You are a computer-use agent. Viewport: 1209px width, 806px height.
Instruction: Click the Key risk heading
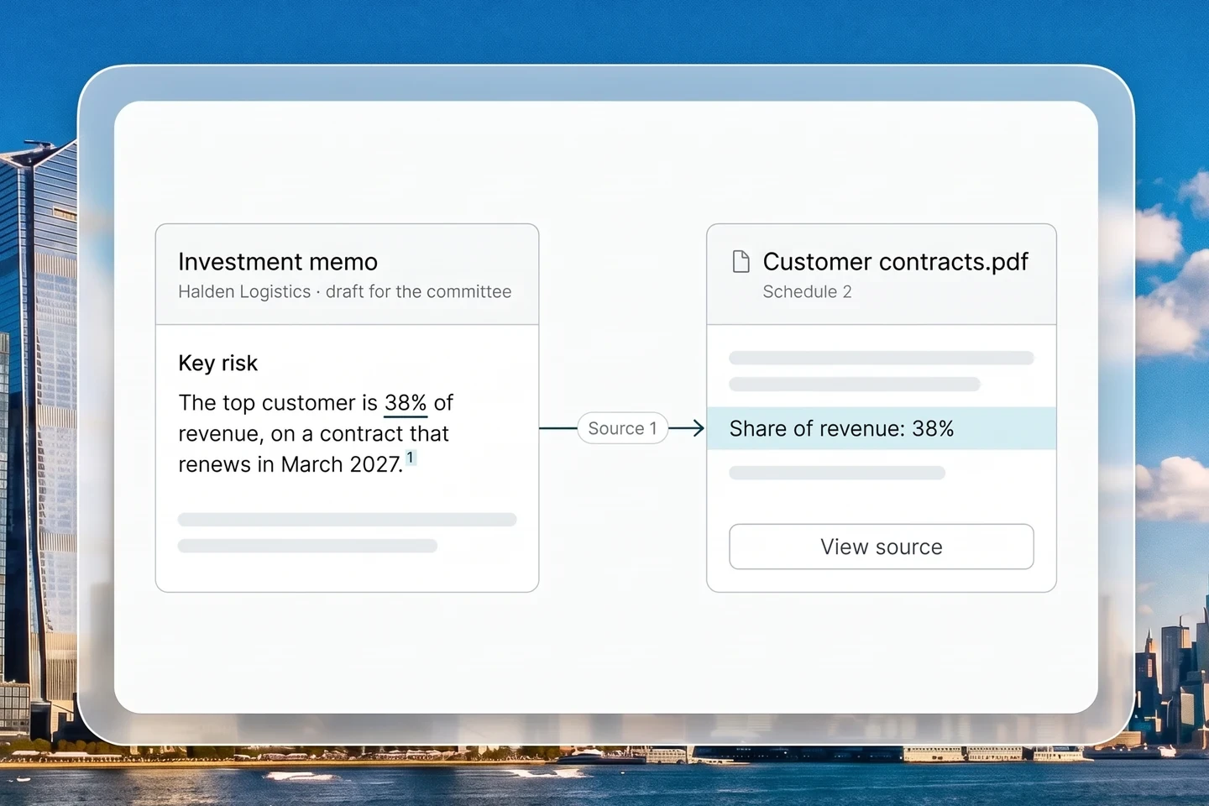point(217,363)
